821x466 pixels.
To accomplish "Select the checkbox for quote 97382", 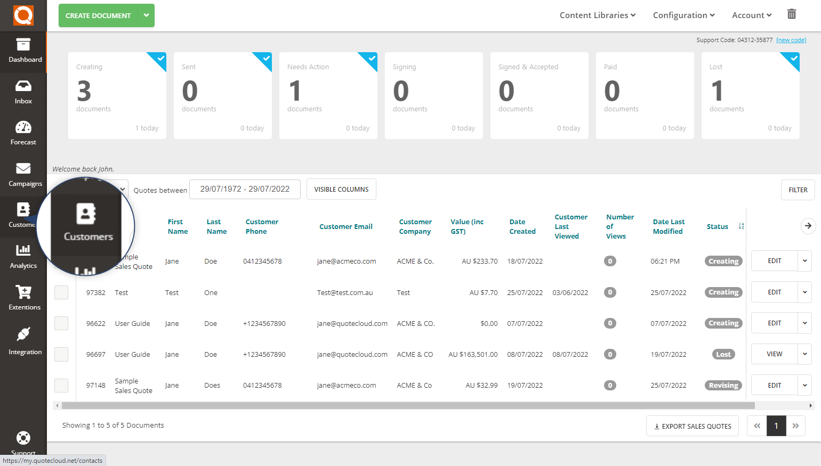I will tap(61, 292).
